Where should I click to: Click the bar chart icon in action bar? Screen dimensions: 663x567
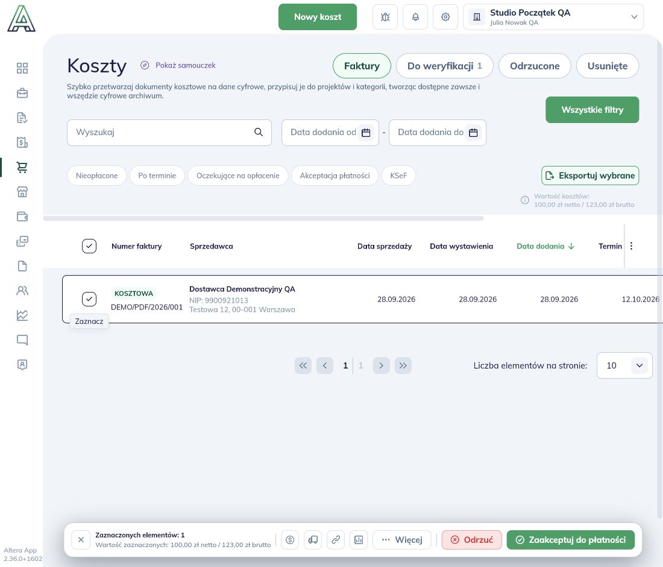point(359,540)
